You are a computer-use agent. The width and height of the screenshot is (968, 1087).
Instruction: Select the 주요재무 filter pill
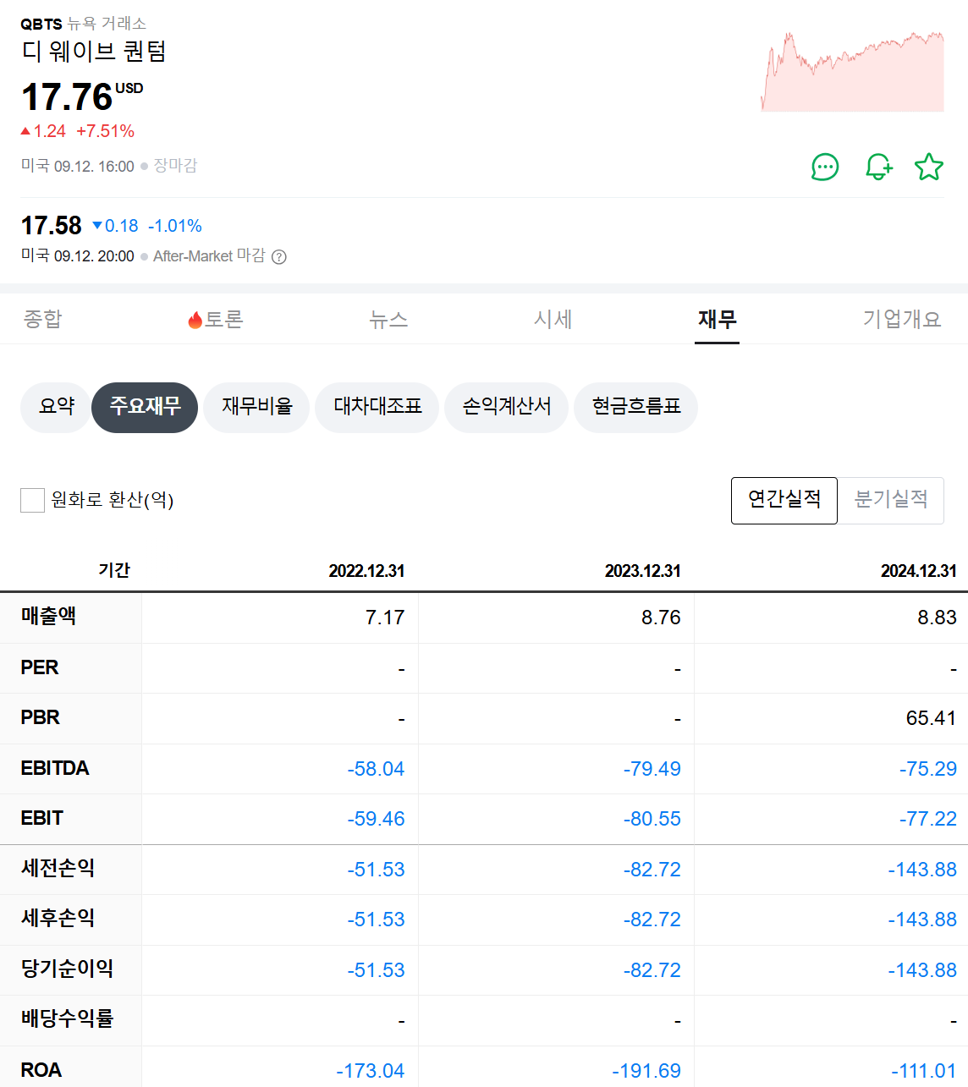point(145,407)
